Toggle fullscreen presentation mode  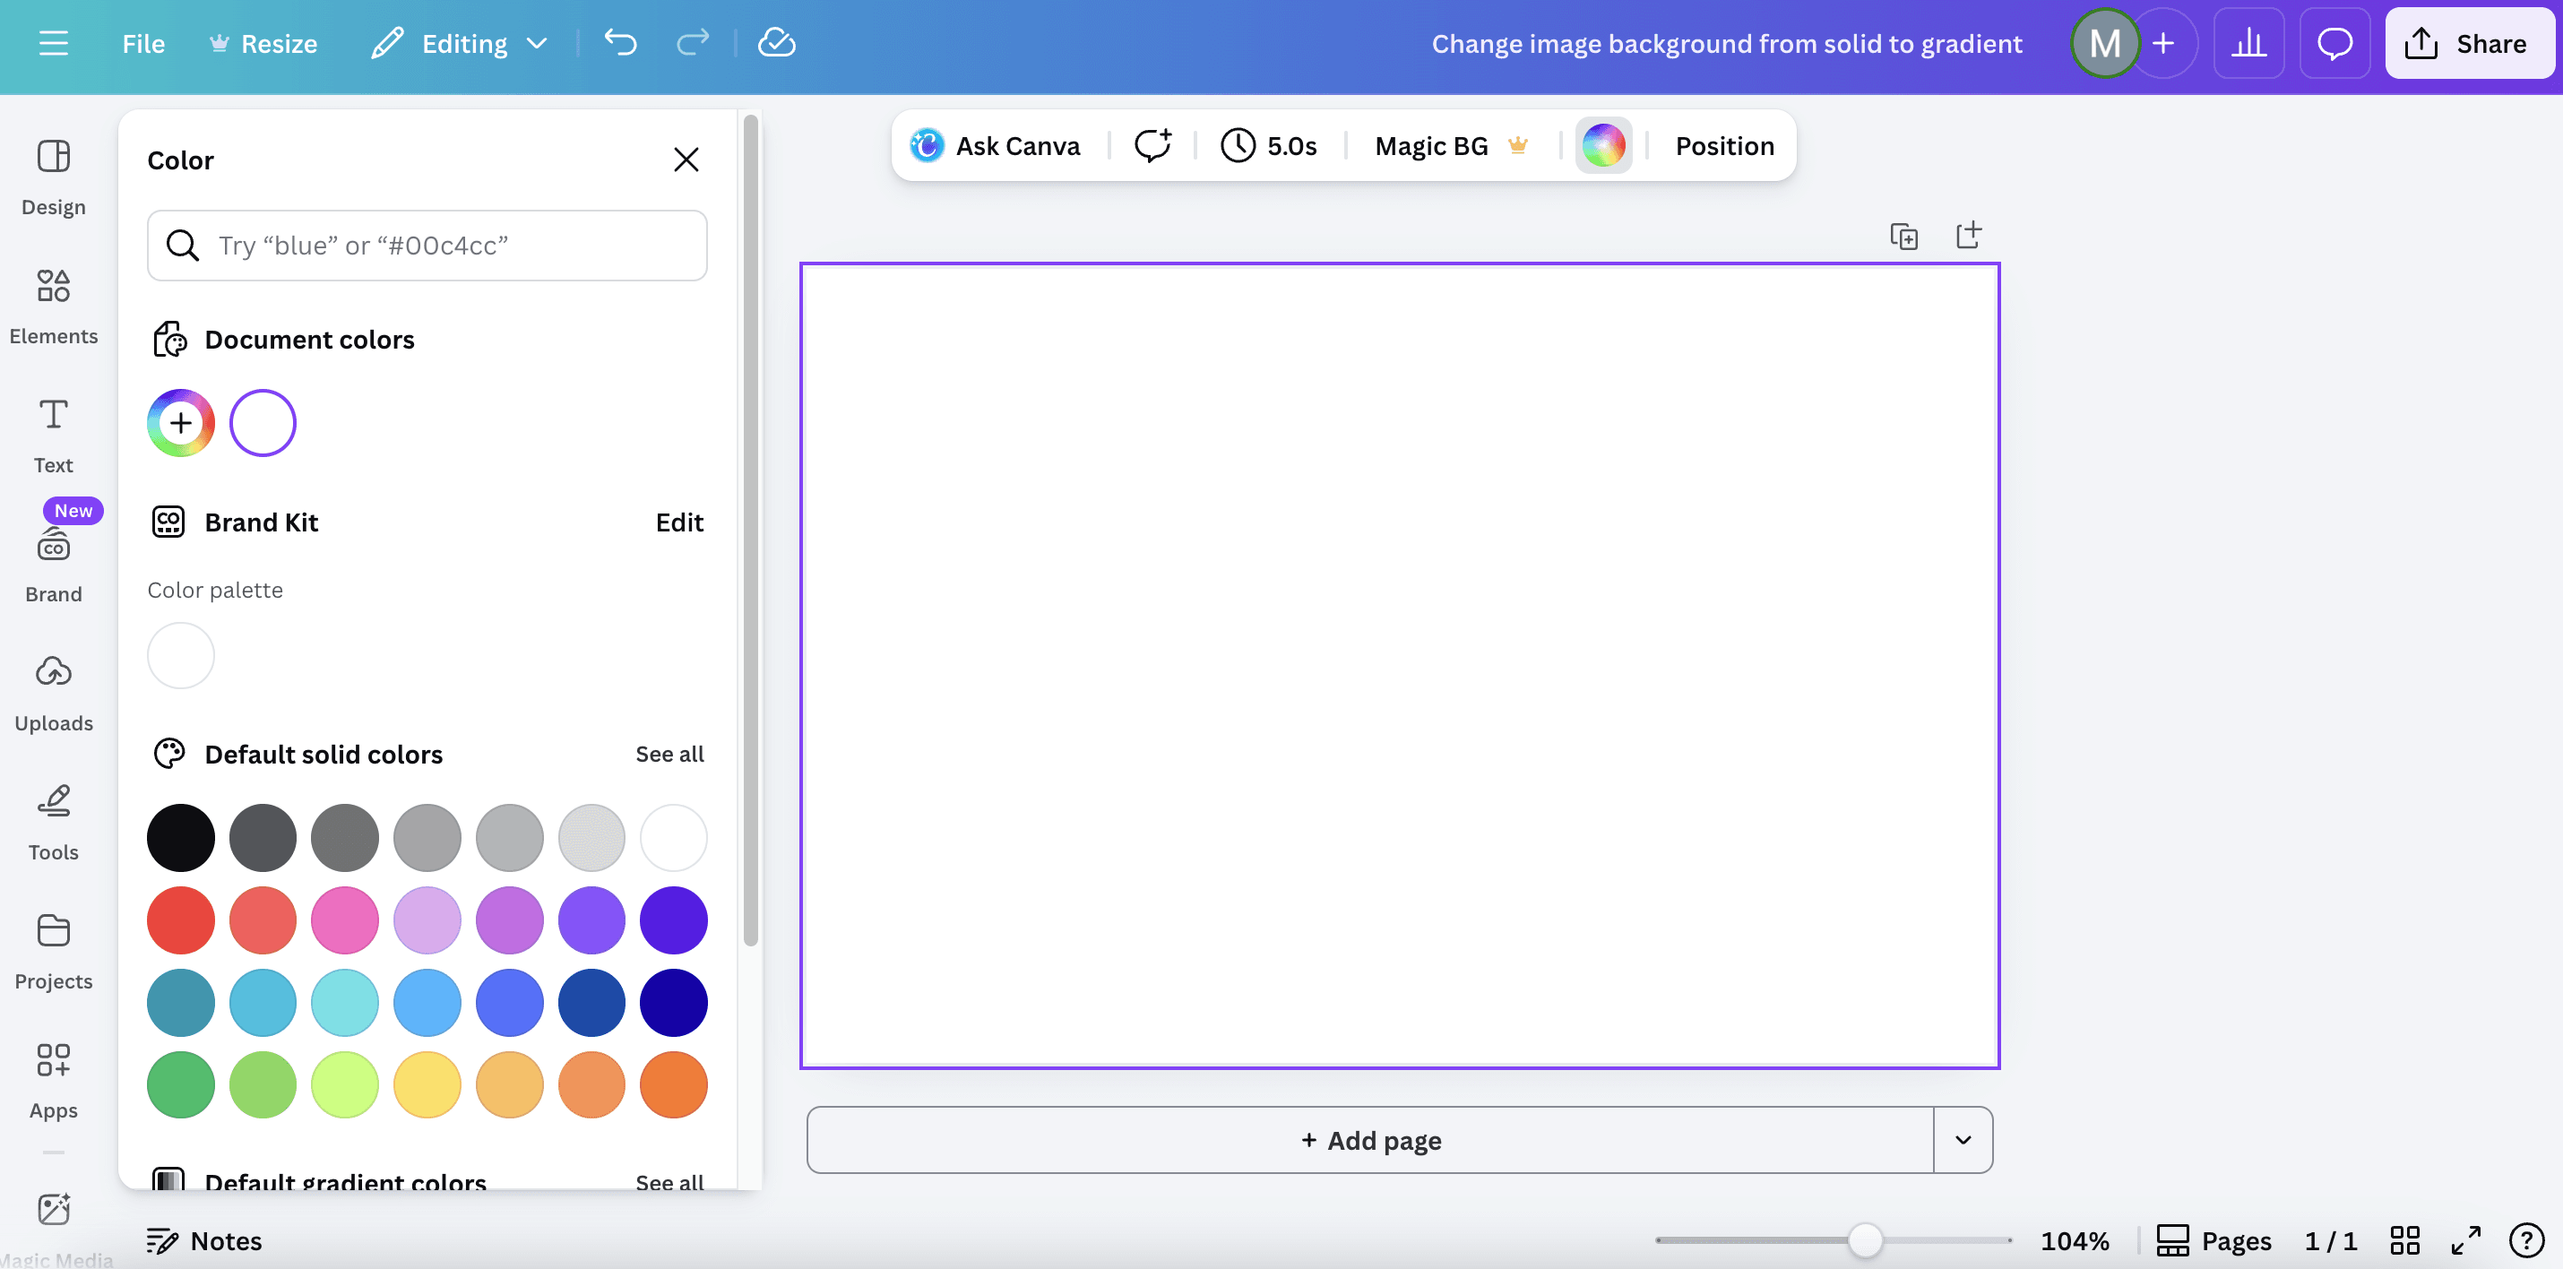pyautogui.click(x=2465, y=1240)
